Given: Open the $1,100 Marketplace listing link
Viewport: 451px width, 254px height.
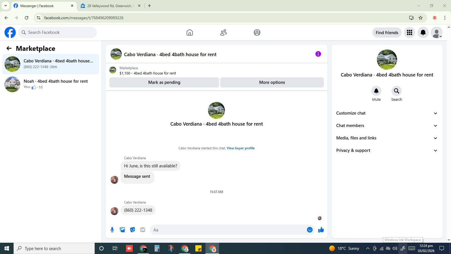Looking at the screenshot, I should pos(148,73).
